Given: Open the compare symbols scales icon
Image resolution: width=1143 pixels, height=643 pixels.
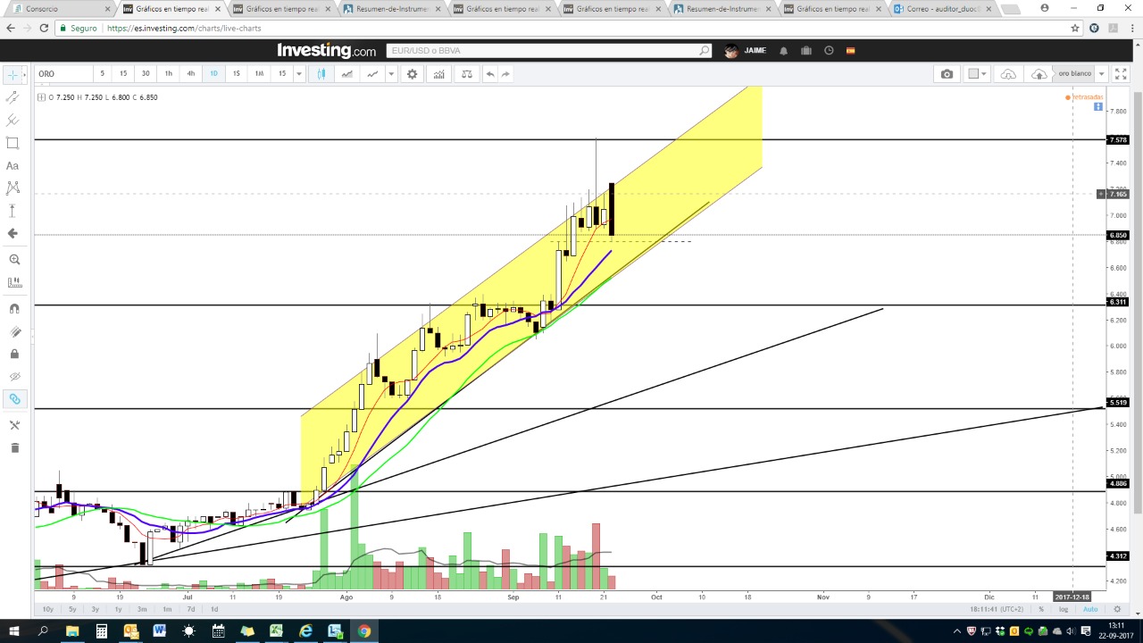Looking at the screenshot, I should click(466, 74).
